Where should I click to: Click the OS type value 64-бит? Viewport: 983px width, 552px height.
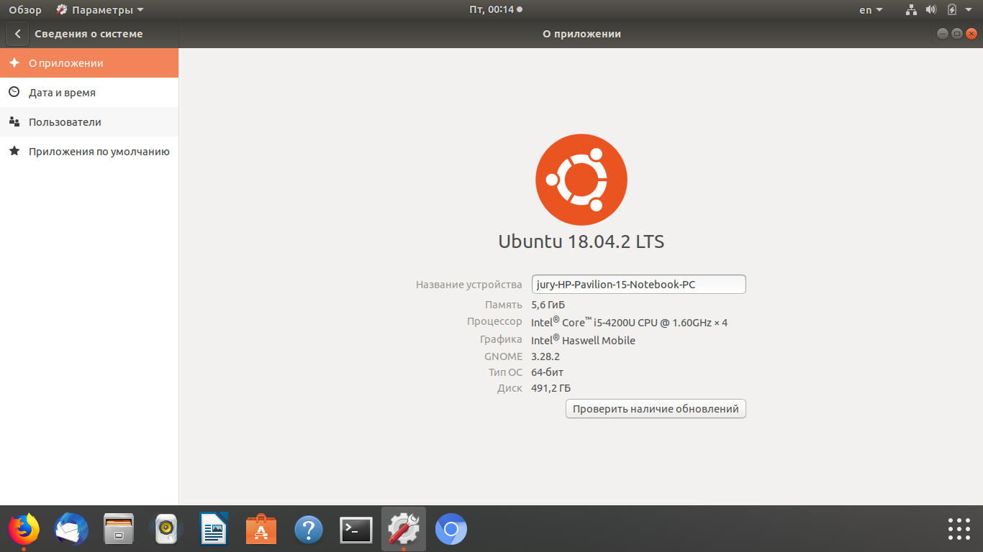point(548,372)
